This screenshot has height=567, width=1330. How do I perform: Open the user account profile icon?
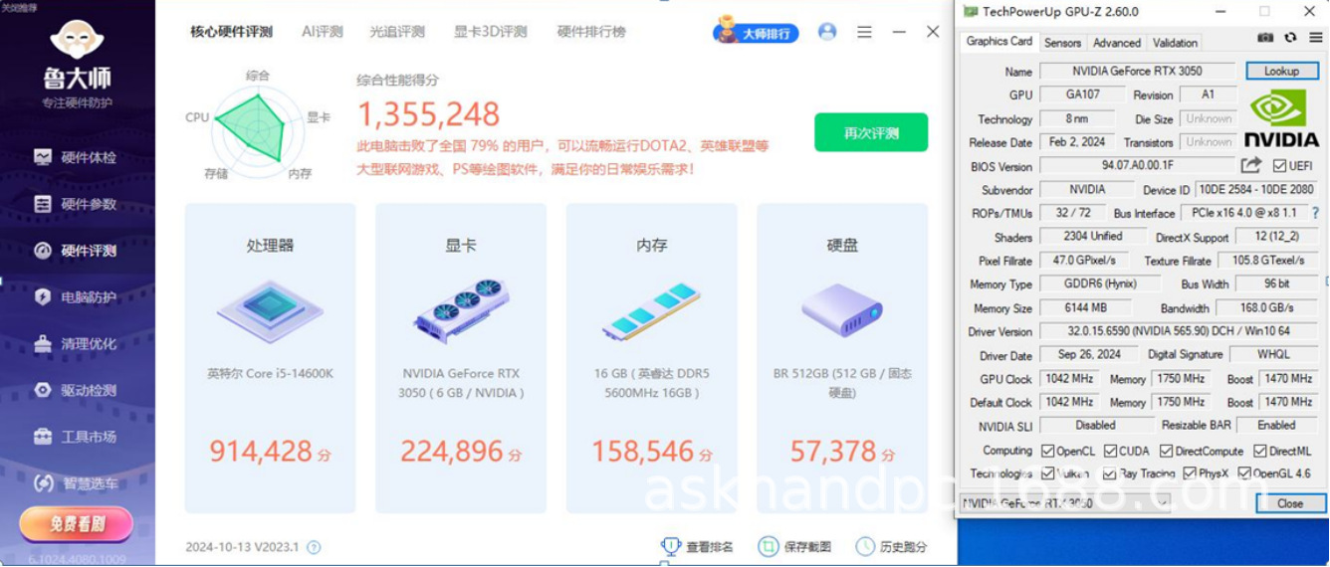(827, 32)
